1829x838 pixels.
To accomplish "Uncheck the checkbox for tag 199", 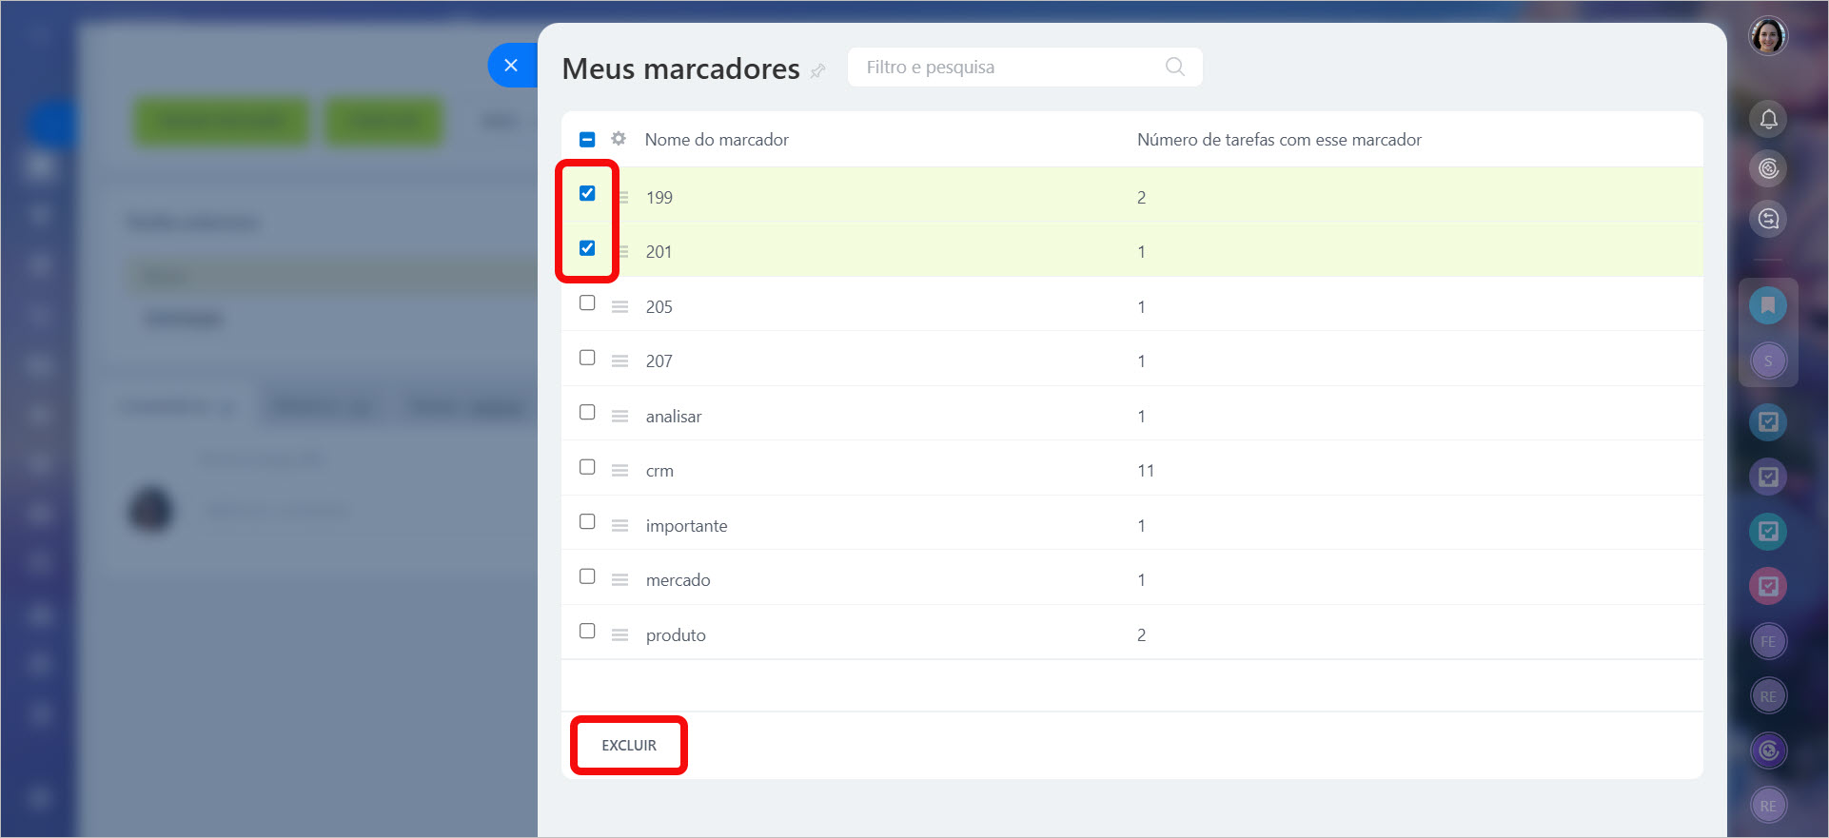I will tap(587, 193).
